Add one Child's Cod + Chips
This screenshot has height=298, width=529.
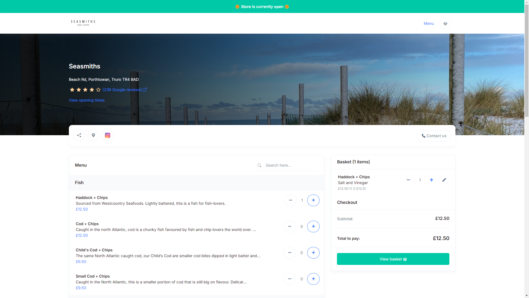point(313,253)
